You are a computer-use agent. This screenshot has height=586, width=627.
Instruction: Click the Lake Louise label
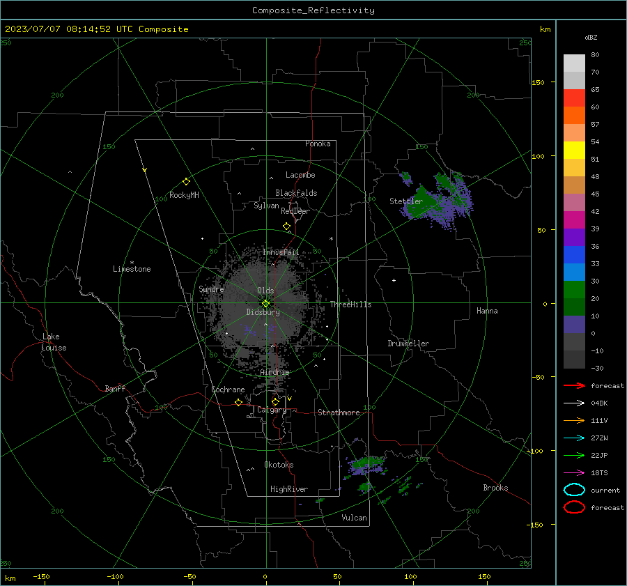[54, 342]
